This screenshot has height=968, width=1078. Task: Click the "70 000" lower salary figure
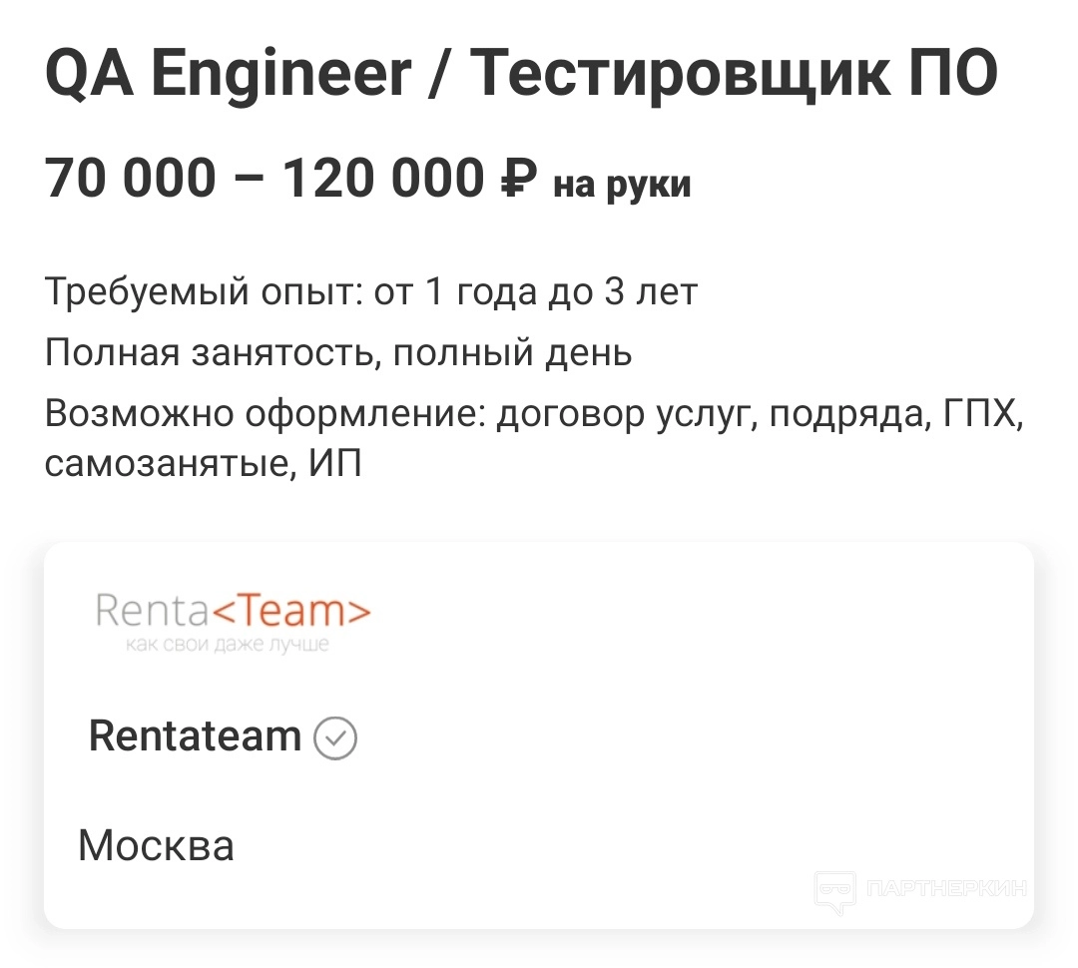point(130,180)
